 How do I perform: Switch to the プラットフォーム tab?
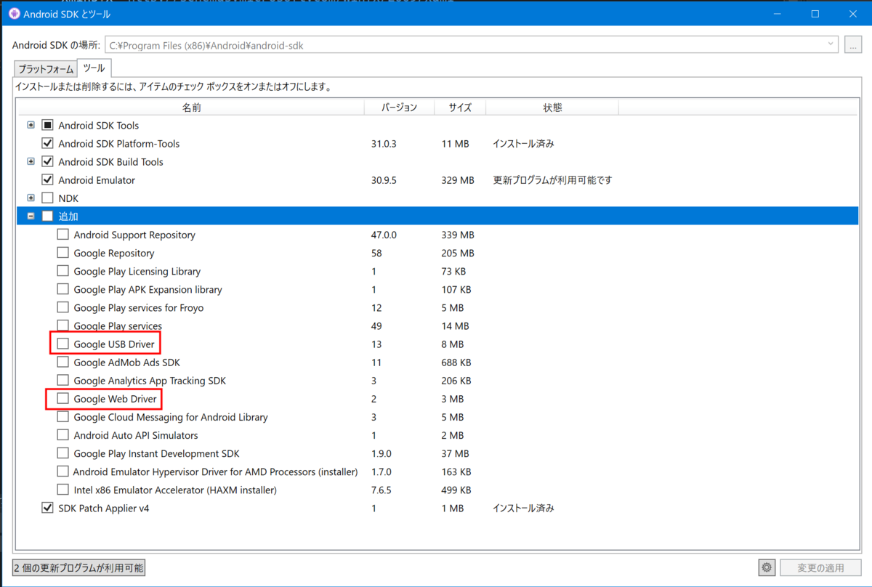(x=46, y=69)
